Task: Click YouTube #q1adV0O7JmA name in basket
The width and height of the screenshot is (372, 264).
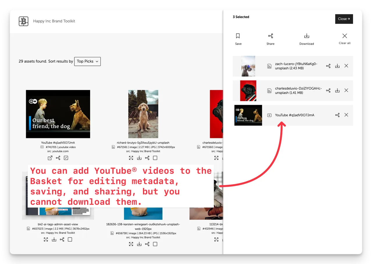Action: 294,115
